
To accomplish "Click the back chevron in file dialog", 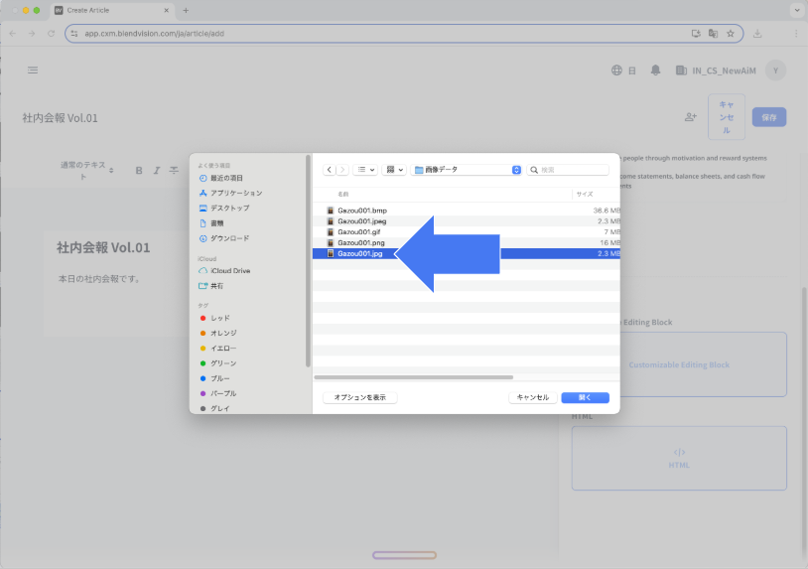I will 330,170.
